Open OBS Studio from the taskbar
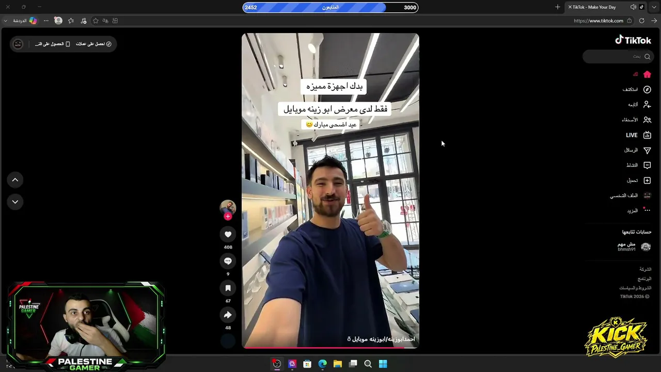This screenshot has height=372, width=661. point(277,364)
